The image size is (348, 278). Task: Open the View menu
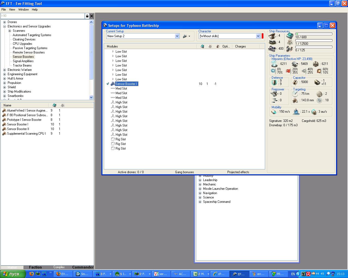pos(12,10)
